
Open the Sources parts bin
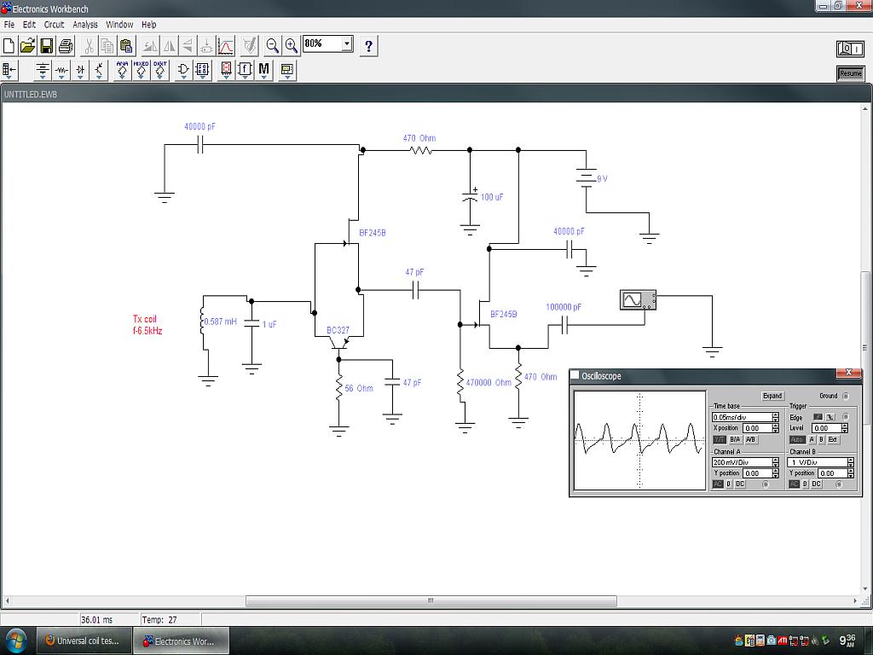coord(43,70)
